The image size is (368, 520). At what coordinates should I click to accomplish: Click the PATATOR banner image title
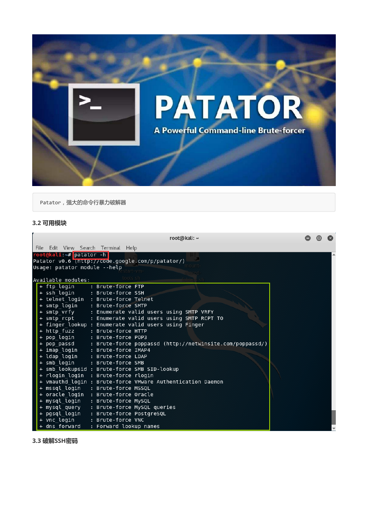coord(229,107)
